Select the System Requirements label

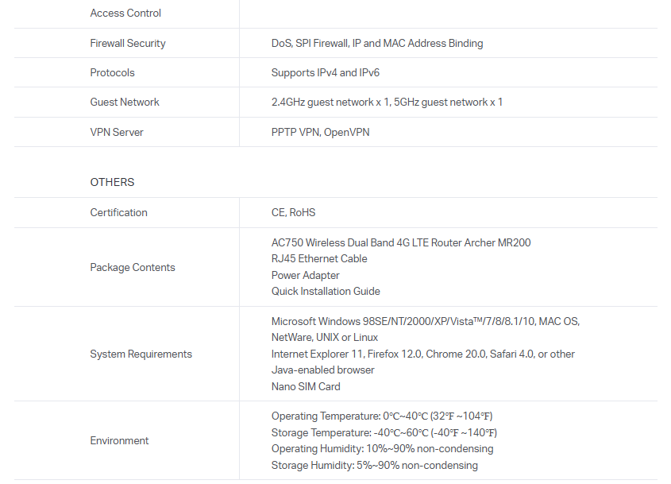coord(141,354)
